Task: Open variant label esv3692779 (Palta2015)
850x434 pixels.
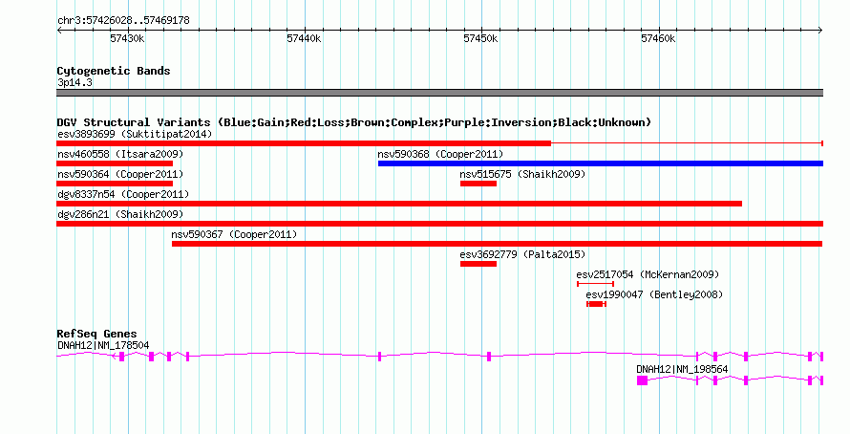Action: click(522, 254)
